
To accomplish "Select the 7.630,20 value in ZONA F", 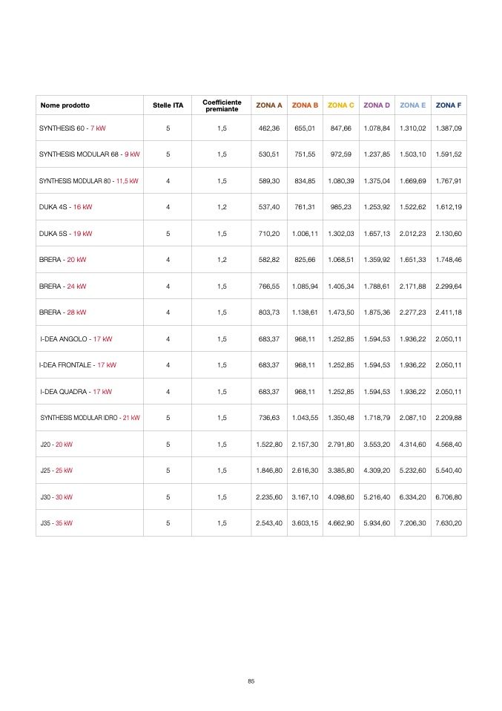I will click(449, 523).
